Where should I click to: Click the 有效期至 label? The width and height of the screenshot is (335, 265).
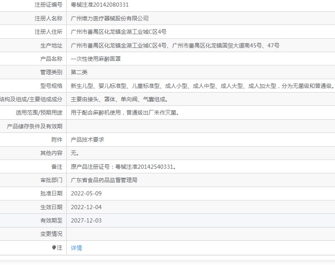pos(51,220)
